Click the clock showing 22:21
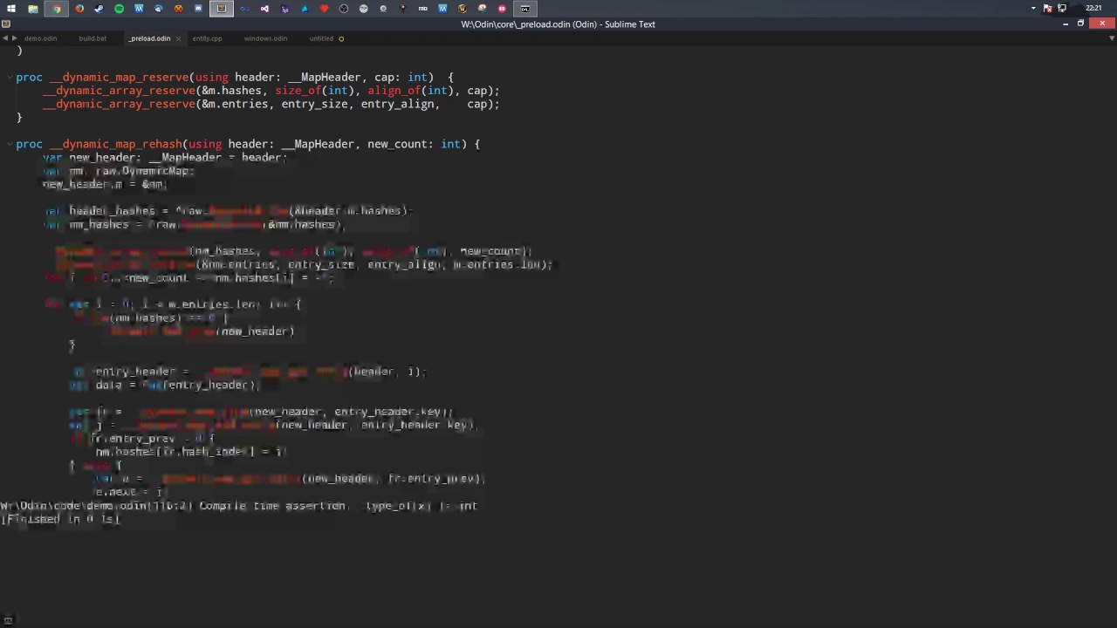The height and width of the screenshot is (628, 1117). 1093,8
